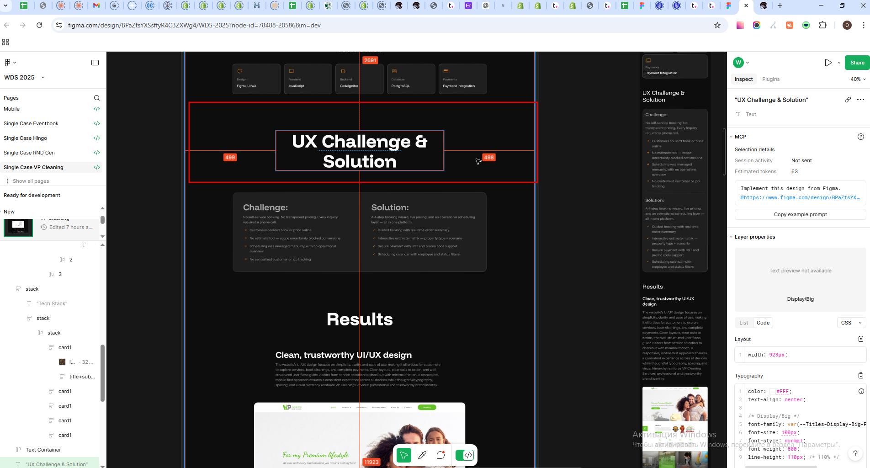Open the Figma design link in prompt

coord(800,197)
